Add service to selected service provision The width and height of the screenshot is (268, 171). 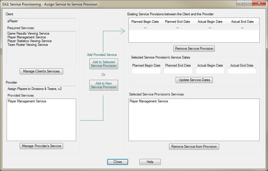pos(104,64)
